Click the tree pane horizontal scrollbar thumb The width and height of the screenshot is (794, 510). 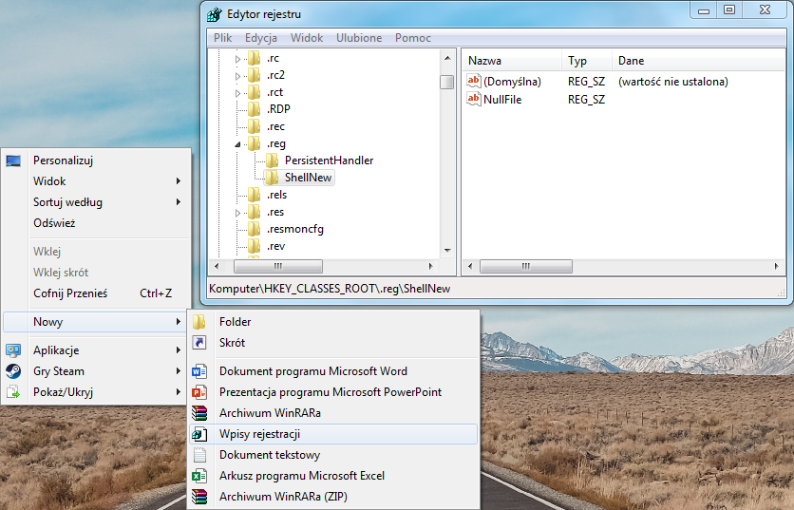278,266
